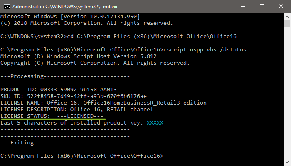Click the scrollbar down arrow
The image size is (291, 166).
pyautogui.click(x=287, y=162)
